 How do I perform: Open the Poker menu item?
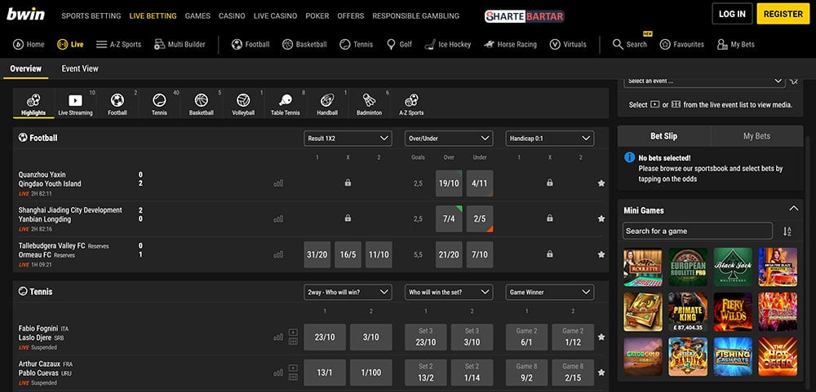pyautogui.click(x=317, y=16)
